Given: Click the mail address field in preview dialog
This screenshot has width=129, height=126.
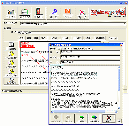Looking at the screenshot, I should tap(90, 57).
